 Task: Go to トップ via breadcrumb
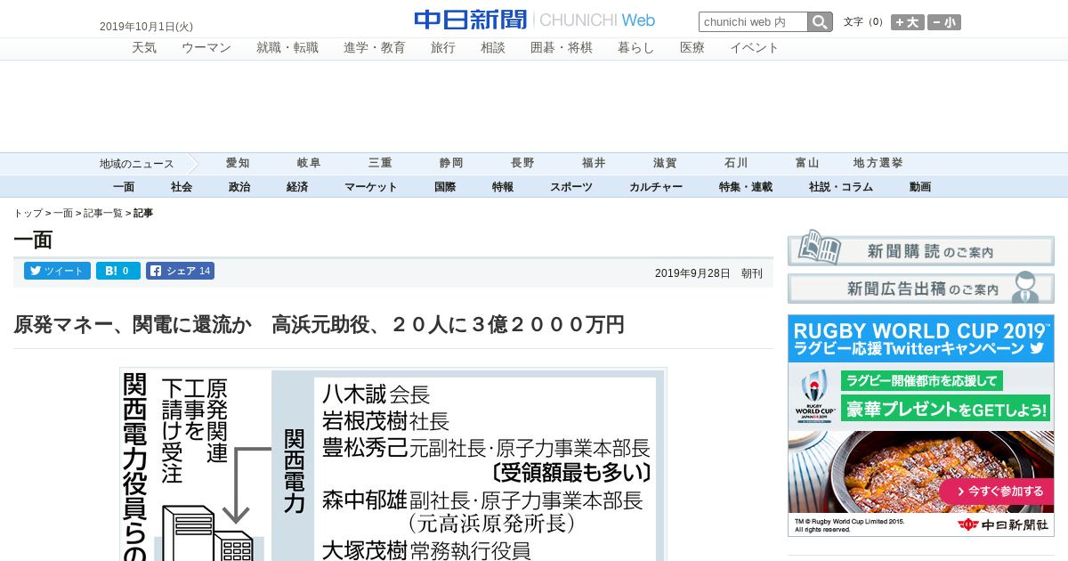point(28,214)
